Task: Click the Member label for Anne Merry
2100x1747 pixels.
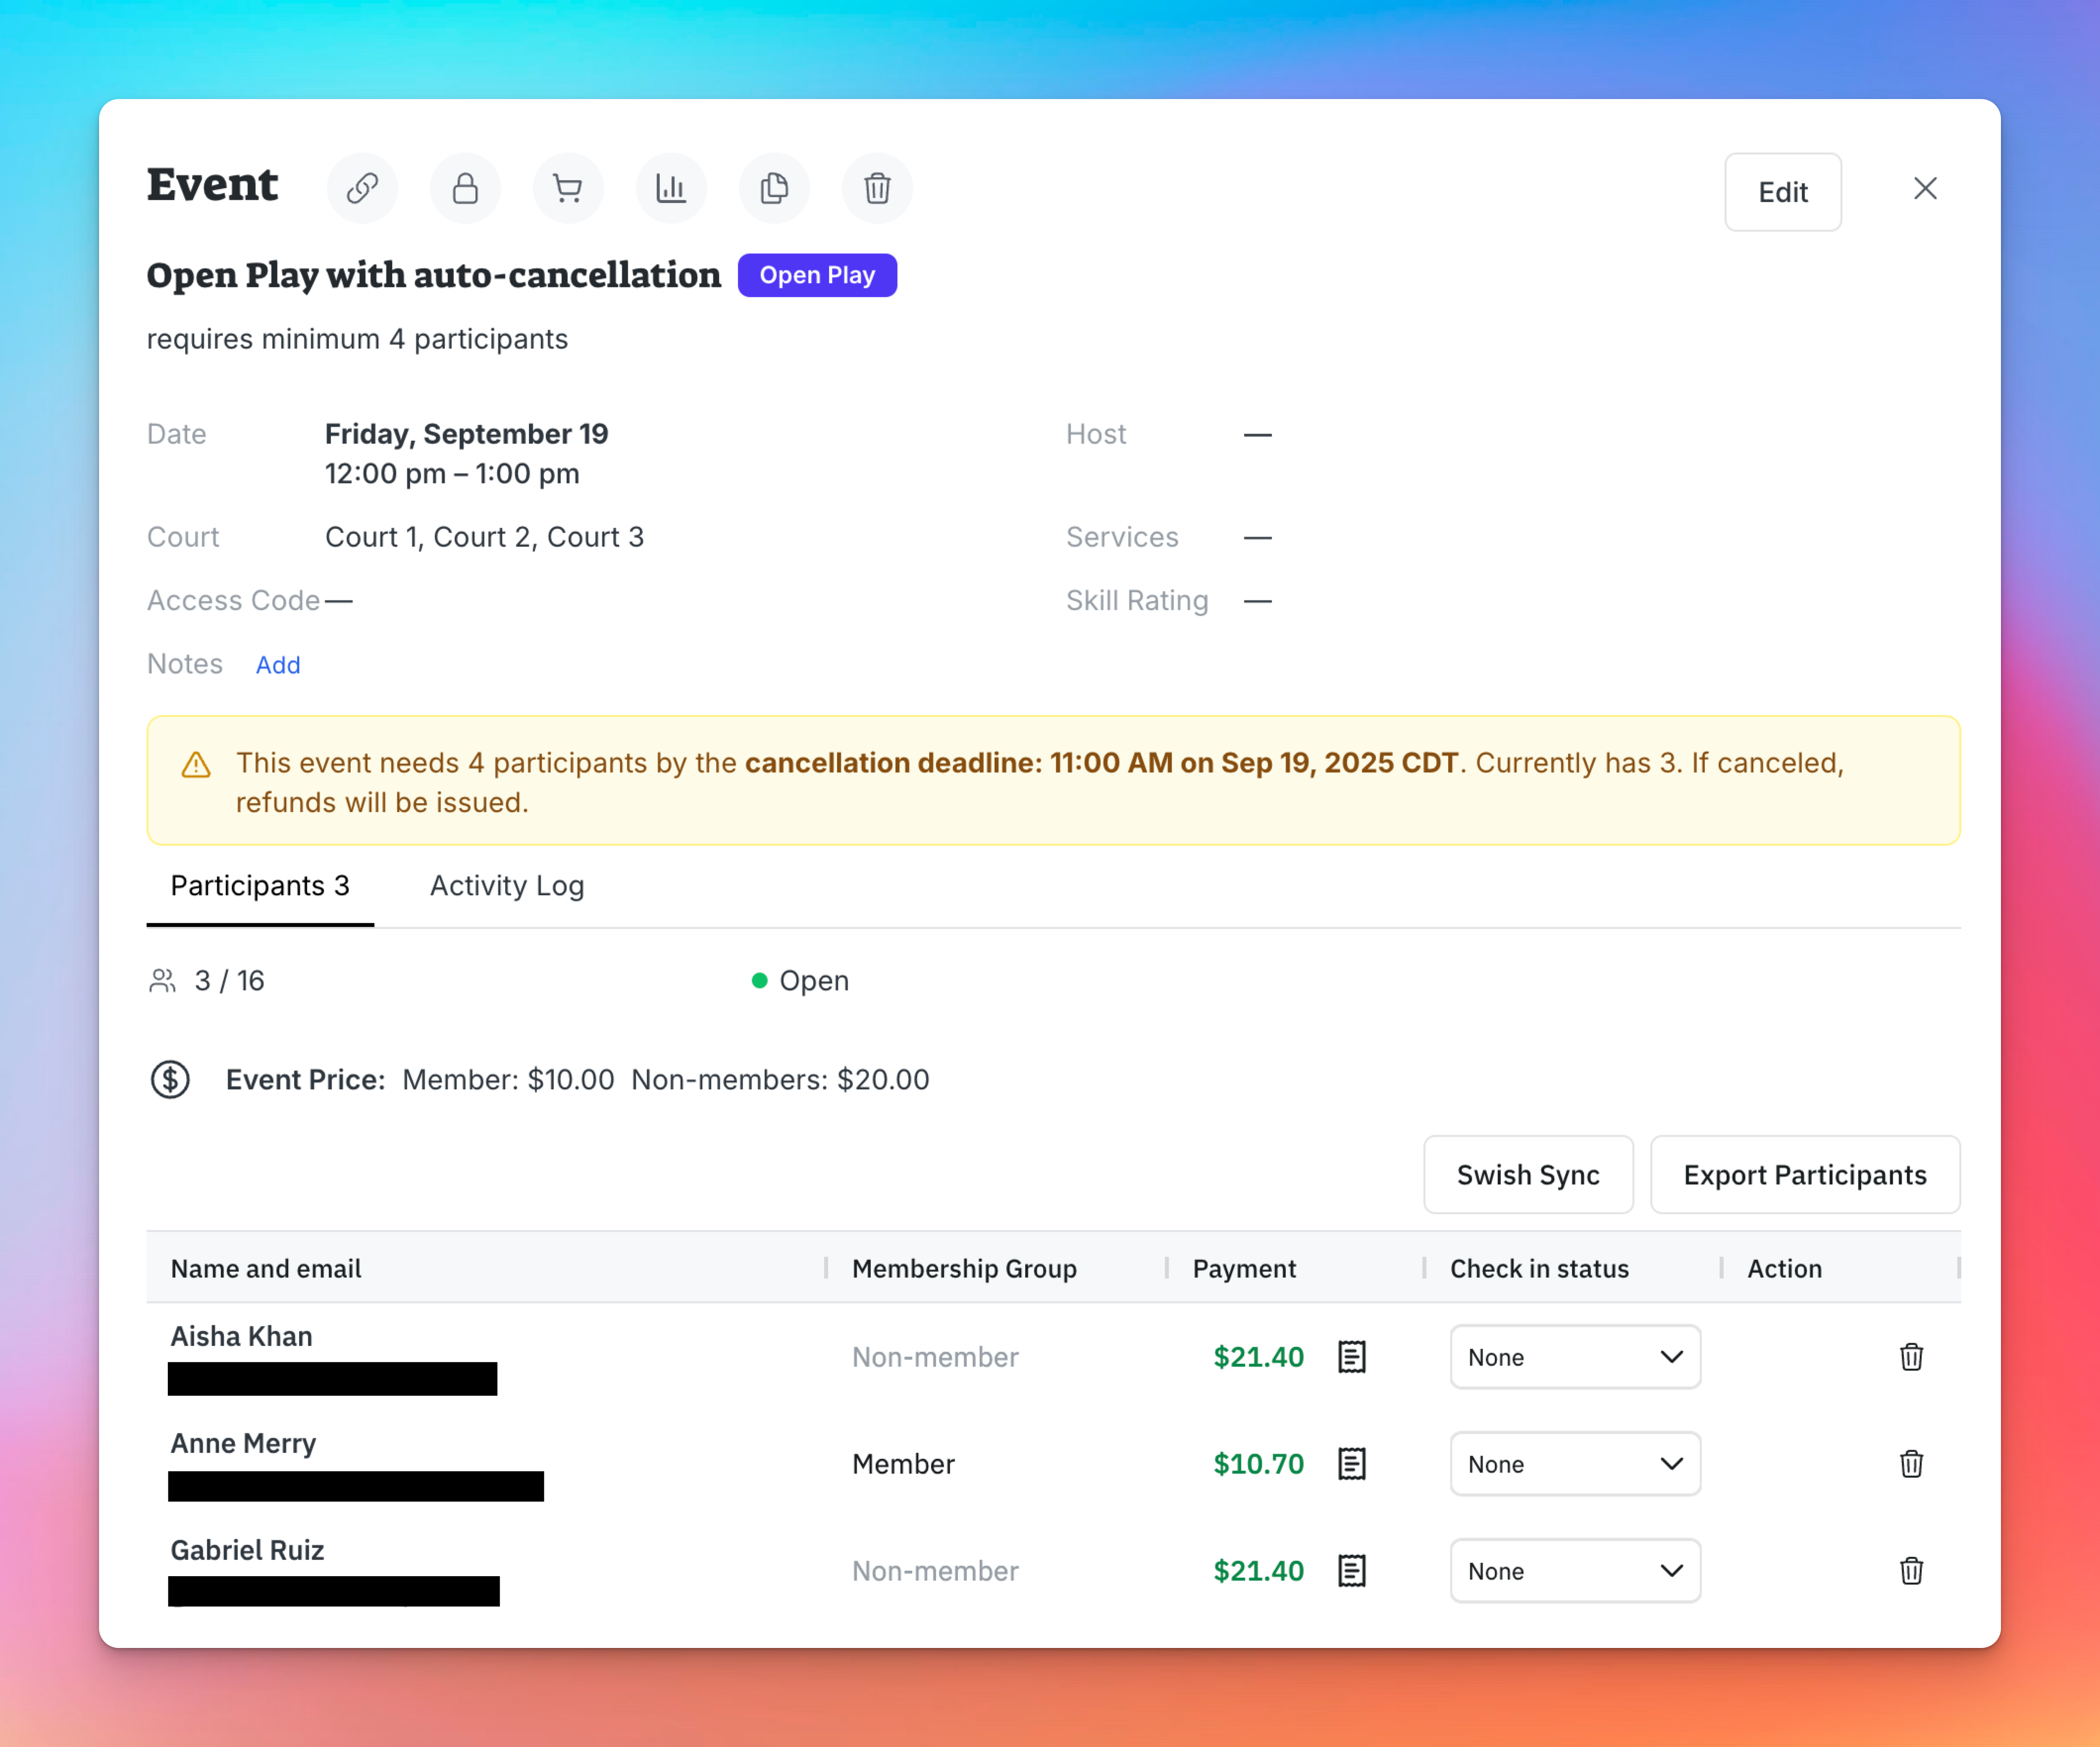Action: coord(903,1464)
